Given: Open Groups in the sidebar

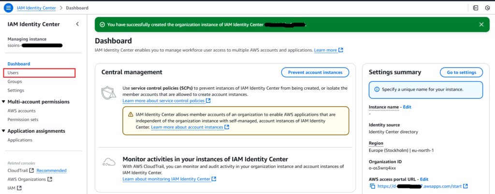Looking at the screenshot, I should 15,82.
